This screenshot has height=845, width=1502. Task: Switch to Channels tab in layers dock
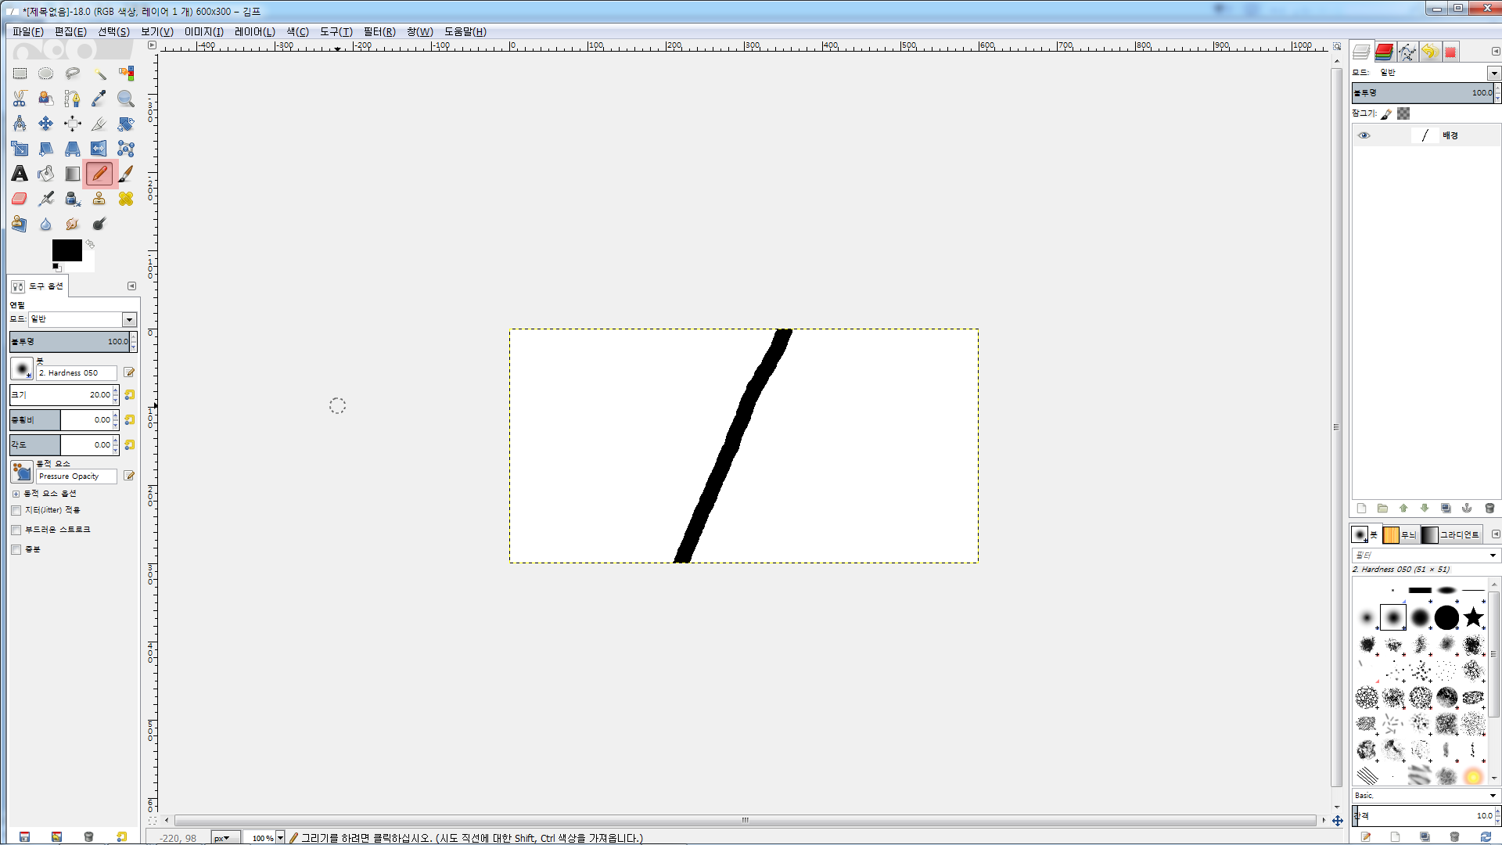[1384, 52]
